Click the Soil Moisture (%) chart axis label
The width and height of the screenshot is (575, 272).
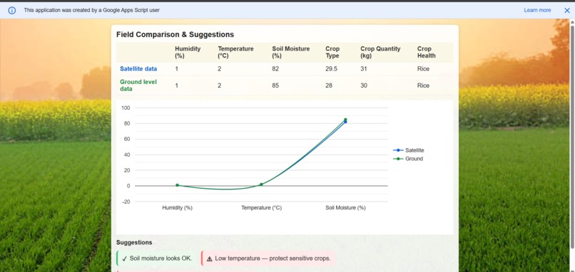coord(345,208)
